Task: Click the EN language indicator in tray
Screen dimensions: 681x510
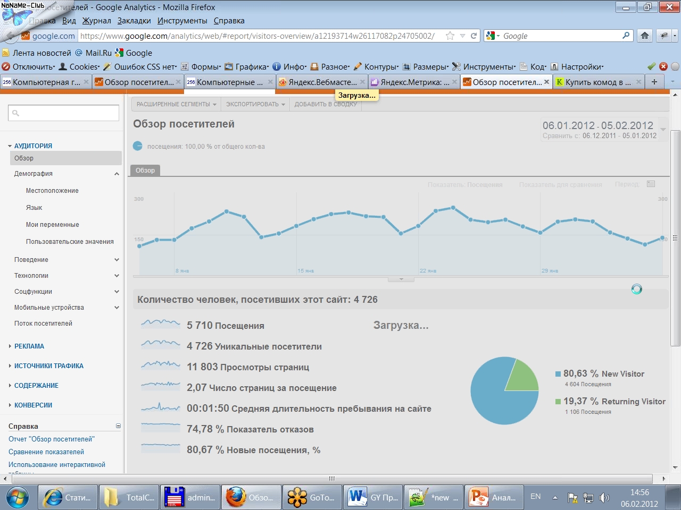Action: (536, 496)
